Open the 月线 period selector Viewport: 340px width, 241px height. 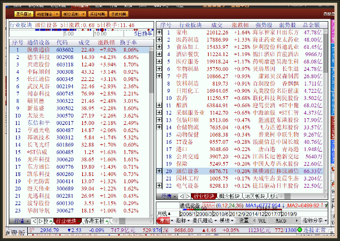point(164,214)
